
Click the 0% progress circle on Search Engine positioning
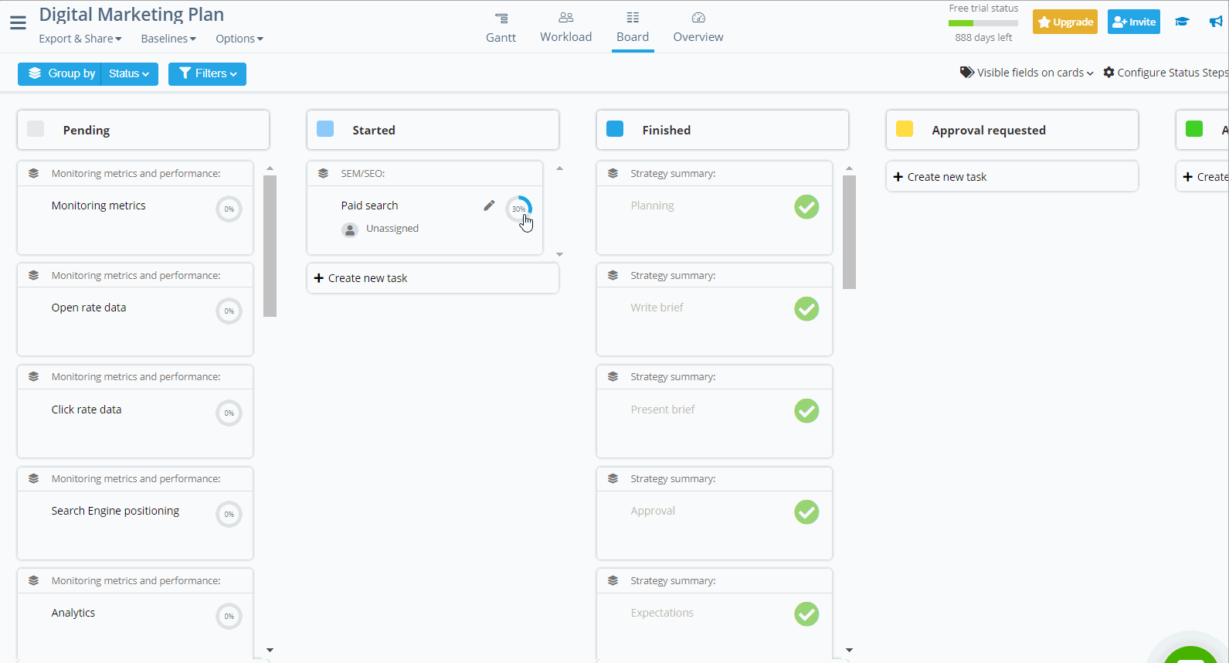(229, 515)
